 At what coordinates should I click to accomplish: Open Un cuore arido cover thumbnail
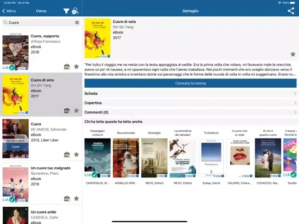pos(16,215)
